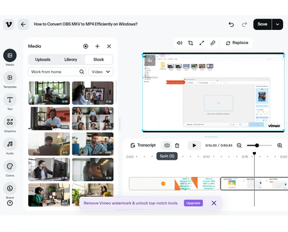Click the Vimeo logo icon
Image resolution: width=288 pixels, height=232 pixels.
(x=9, y=24)
